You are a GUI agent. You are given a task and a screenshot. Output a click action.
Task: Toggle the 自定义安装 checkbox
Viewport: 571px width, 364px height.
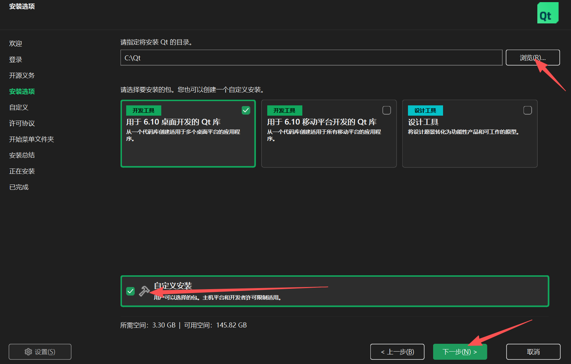tap(130, 291)
